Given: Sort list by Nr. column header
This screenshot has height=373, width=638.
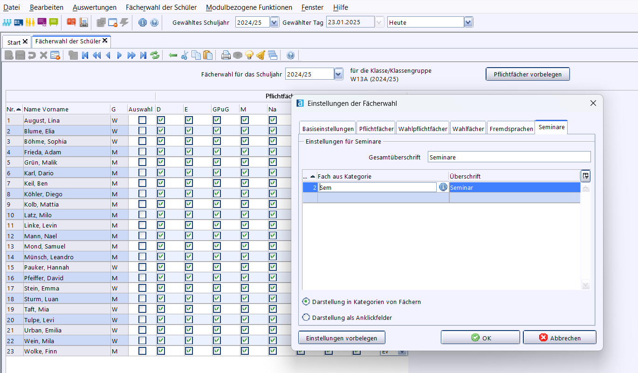Looking at the screenshot, I should point(14,109).
